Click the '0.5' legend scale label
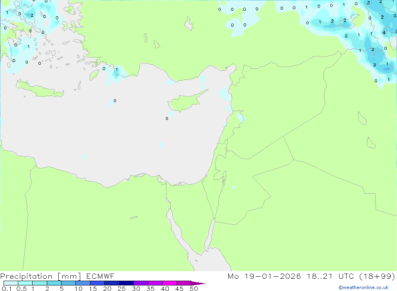 tap(21, 289)
